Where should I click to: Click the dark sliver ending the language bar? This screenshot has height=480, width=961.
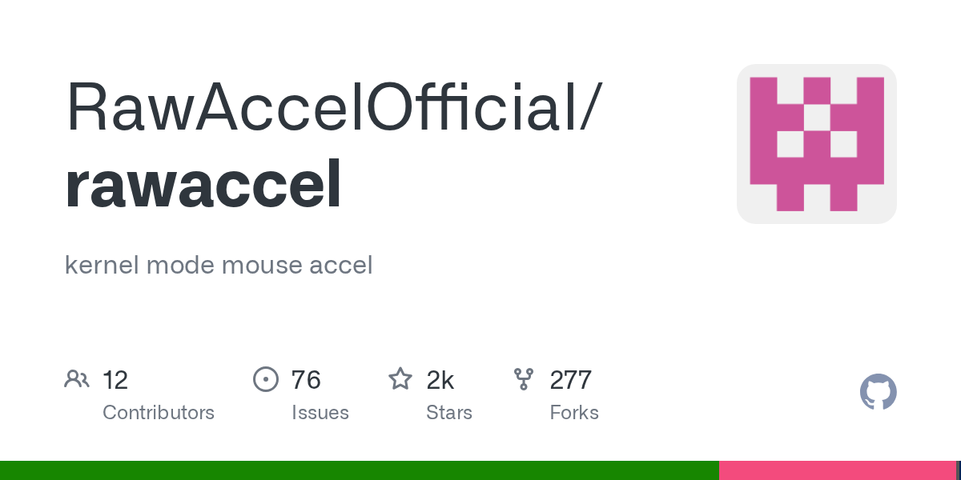(958, 470)
